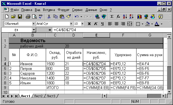Undo the last action

click(x=77, y=17)
